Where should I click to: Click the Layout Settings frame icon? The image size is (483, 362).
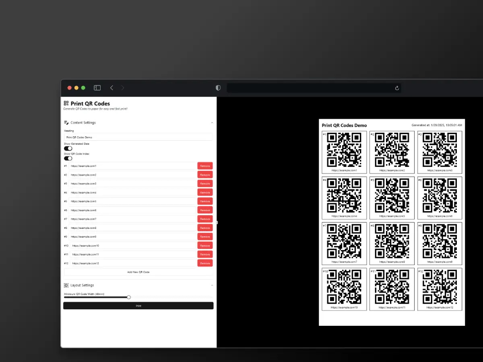[x=66, y=285]
